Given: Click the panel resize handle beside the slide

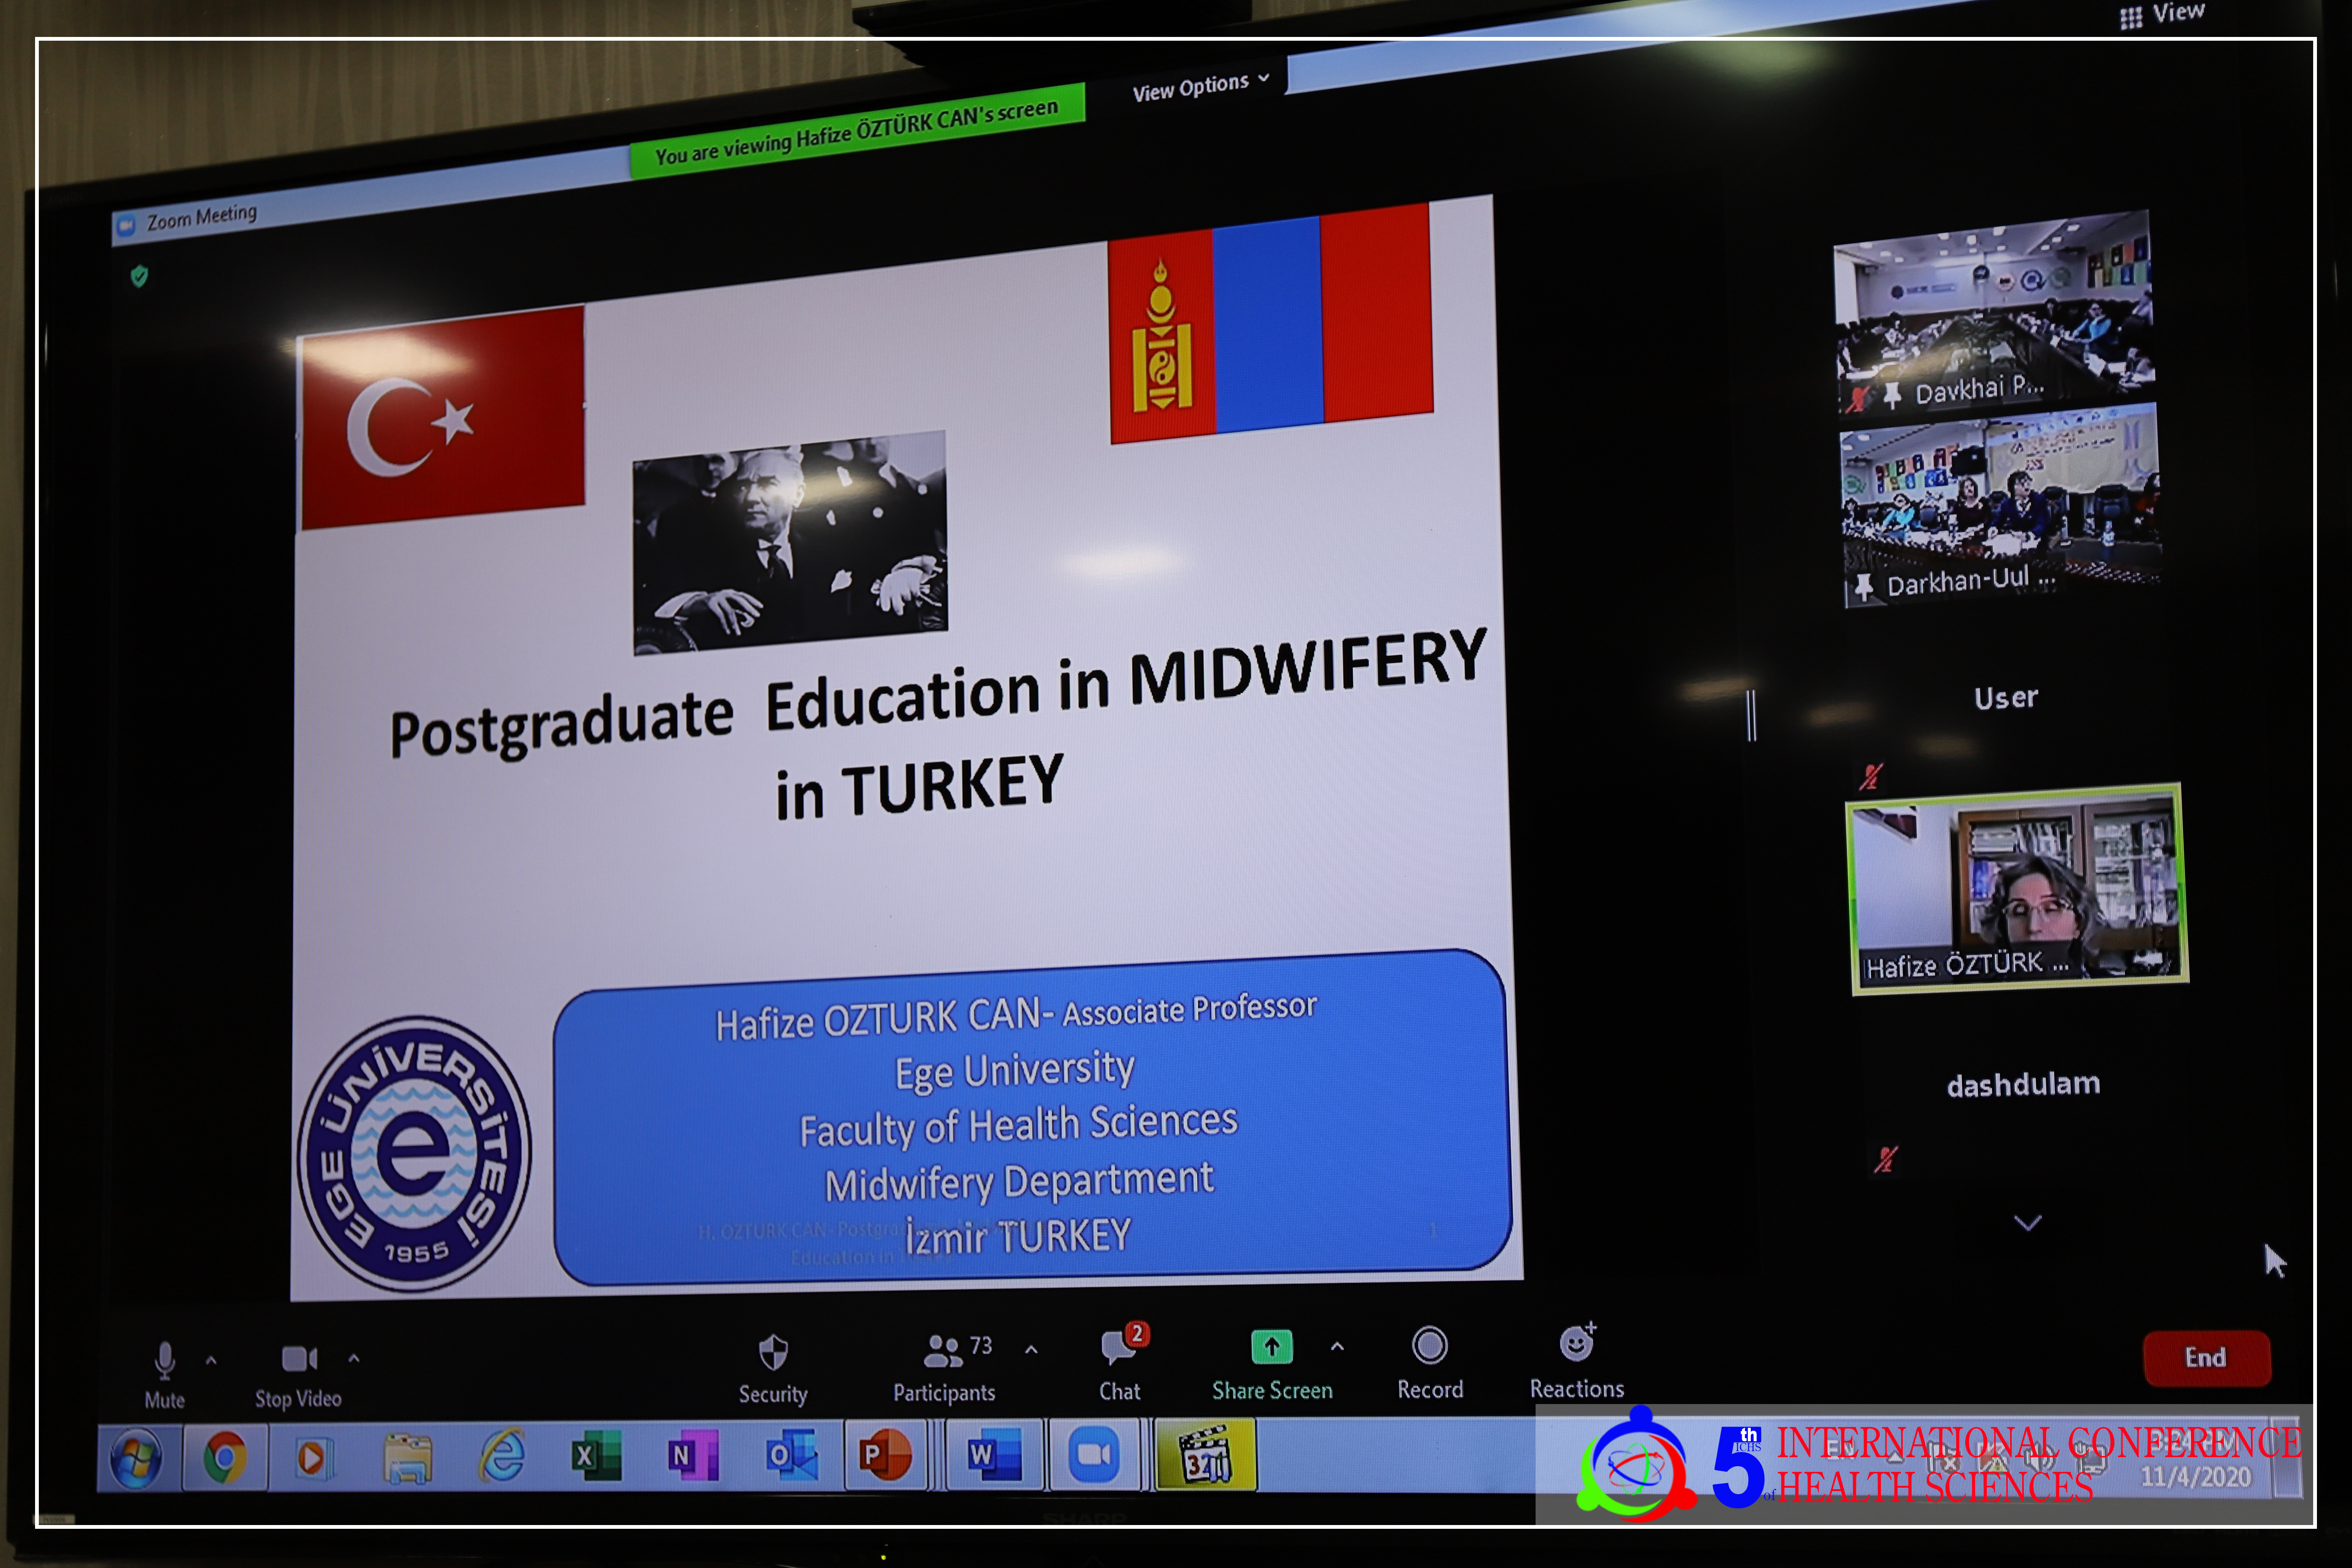Looking at the screenshot, I should pos(1751,715).
